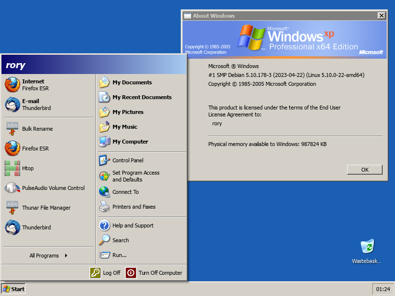Viewport: 395px width, 296px height.
Task: Open the My Pictures folder icon
Action: coord(104,112)
